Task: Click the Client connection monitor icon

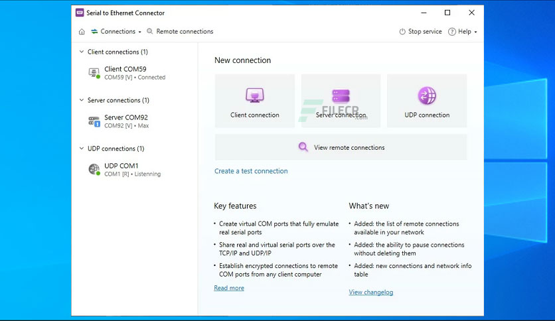Action: [254, 96]
